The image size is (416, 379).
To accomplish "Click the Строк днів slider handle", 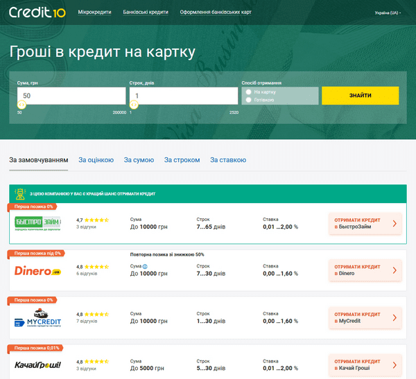I will (134, 105).
